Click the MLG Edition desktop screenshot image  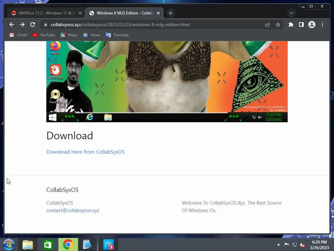tap(167, 81)
